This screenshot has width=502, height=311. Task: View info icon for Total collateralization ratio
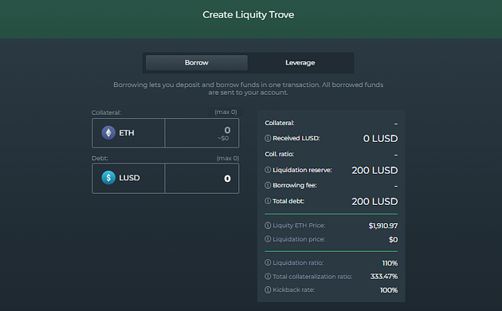pyautogui.click(x=268, y=276)
